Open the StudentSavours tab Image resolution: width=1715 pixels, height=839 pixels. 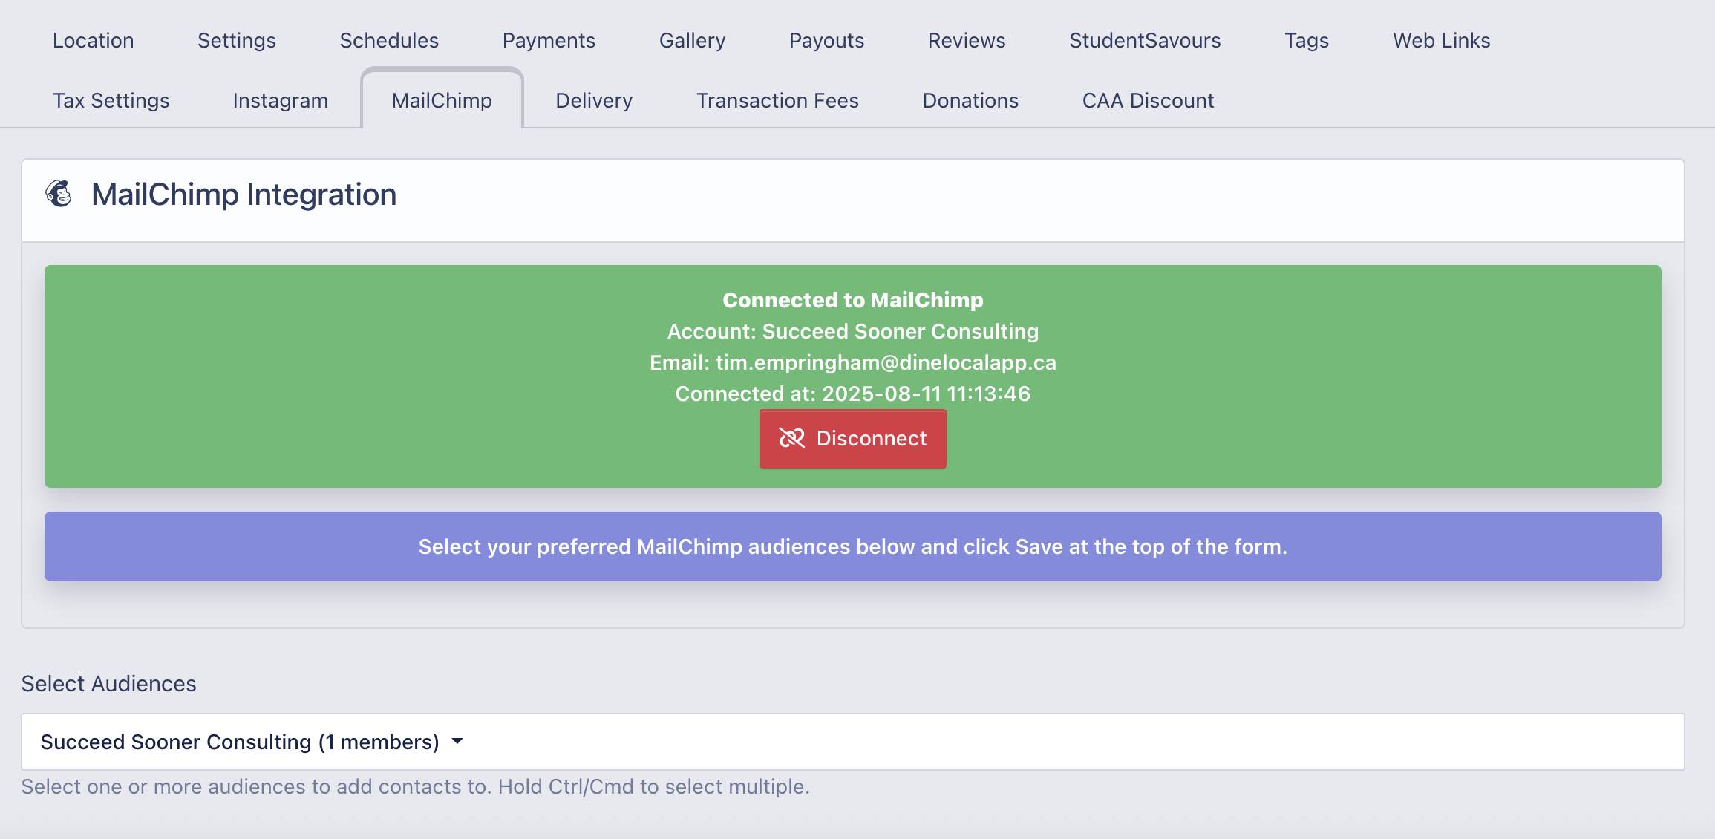coord(1145,40)
